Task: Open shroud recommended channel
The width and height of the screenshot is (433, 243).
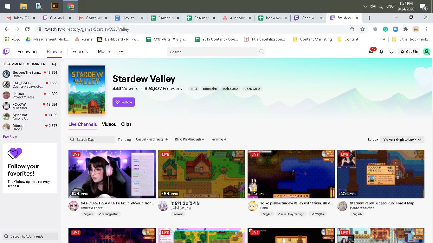Action: click(30, 95)
